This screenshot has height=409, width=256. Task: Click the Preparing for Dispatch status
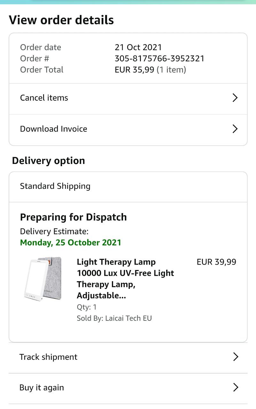tap(74, 217)
